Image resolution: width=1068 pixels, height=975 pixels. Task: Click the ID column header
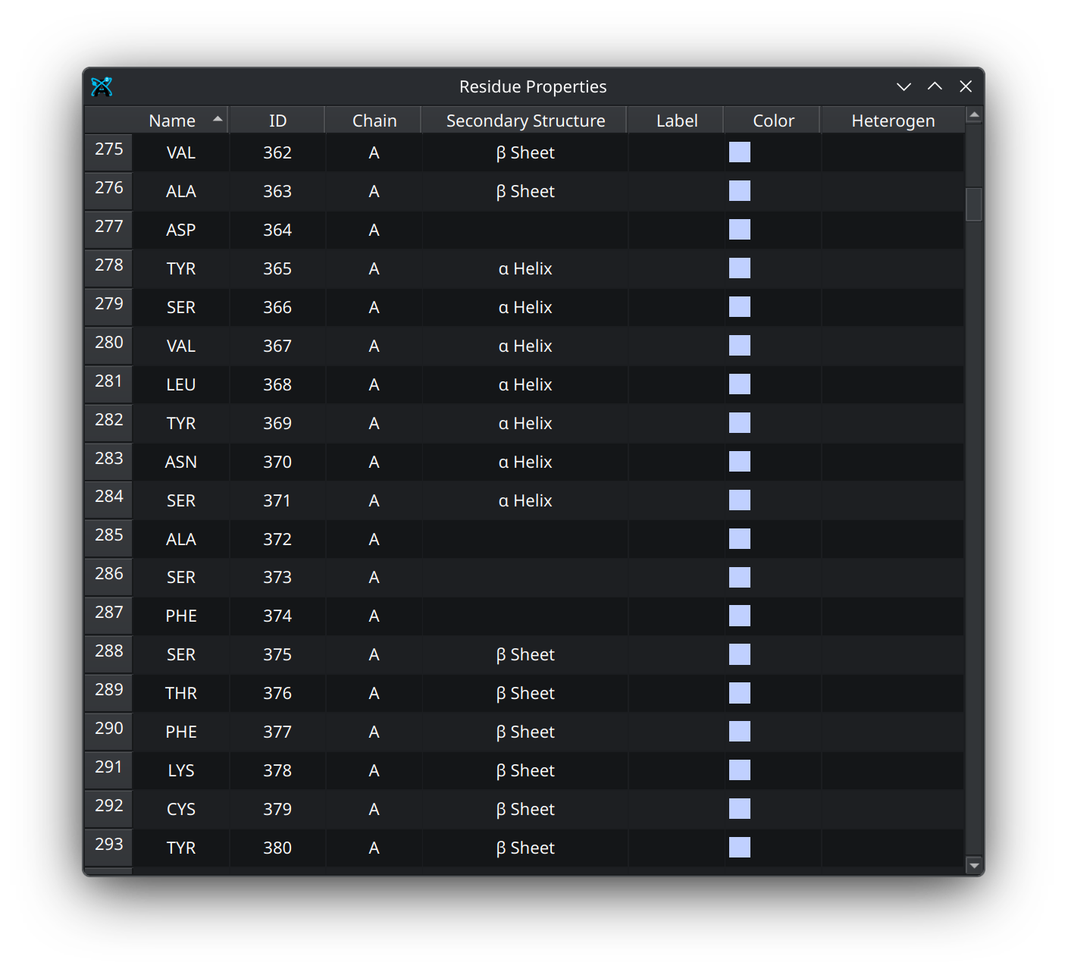point(277,121)
